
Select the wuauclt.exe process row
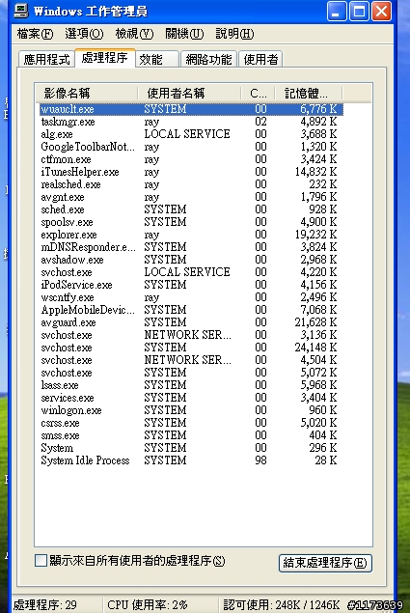click(x=191, y=109)
